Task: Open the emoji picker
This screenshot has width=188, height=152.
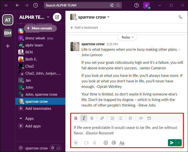Action: pyautogui.click(x=106, y=143)
